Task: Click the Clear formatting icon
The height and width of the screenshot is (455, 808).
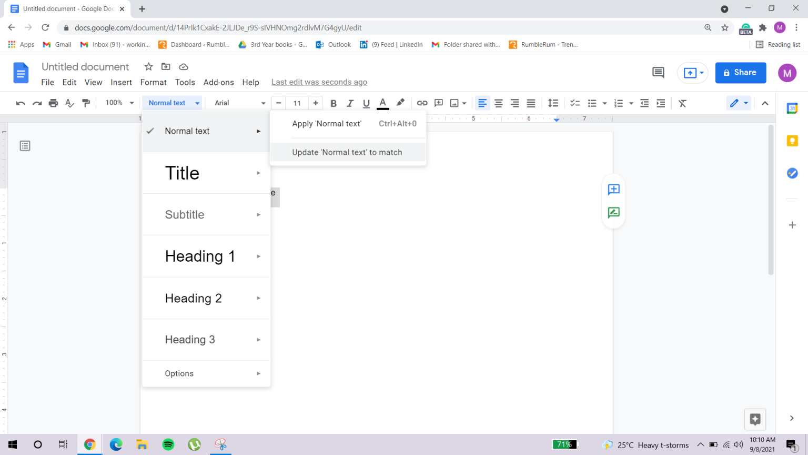Action: click(x=682, y=103)
